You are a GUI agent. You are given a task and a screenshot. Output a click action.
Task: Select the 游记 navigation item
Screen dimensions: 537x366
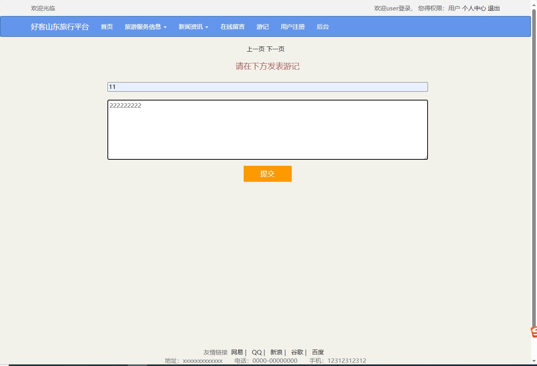click(262, 27)
